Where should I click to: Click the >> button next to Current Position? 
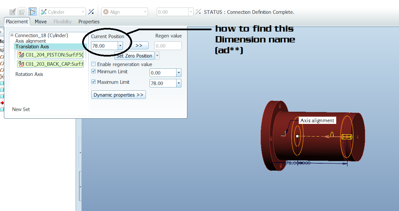(139, 46)
